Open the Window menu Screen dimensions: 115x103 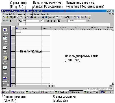[43, 14]
